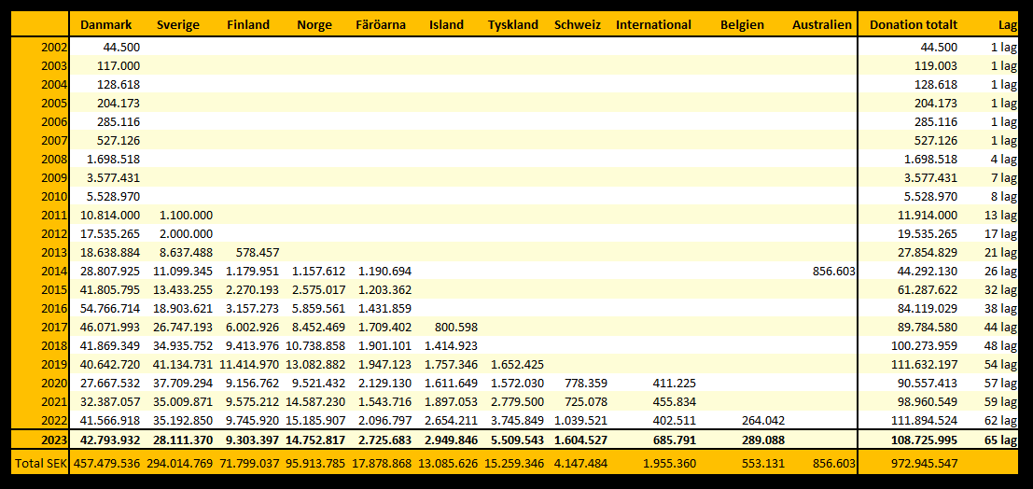1033x489 pixels.
Task: Click Tyskland 2019 value 1.652.425
Action: click(x=517, y=364)
